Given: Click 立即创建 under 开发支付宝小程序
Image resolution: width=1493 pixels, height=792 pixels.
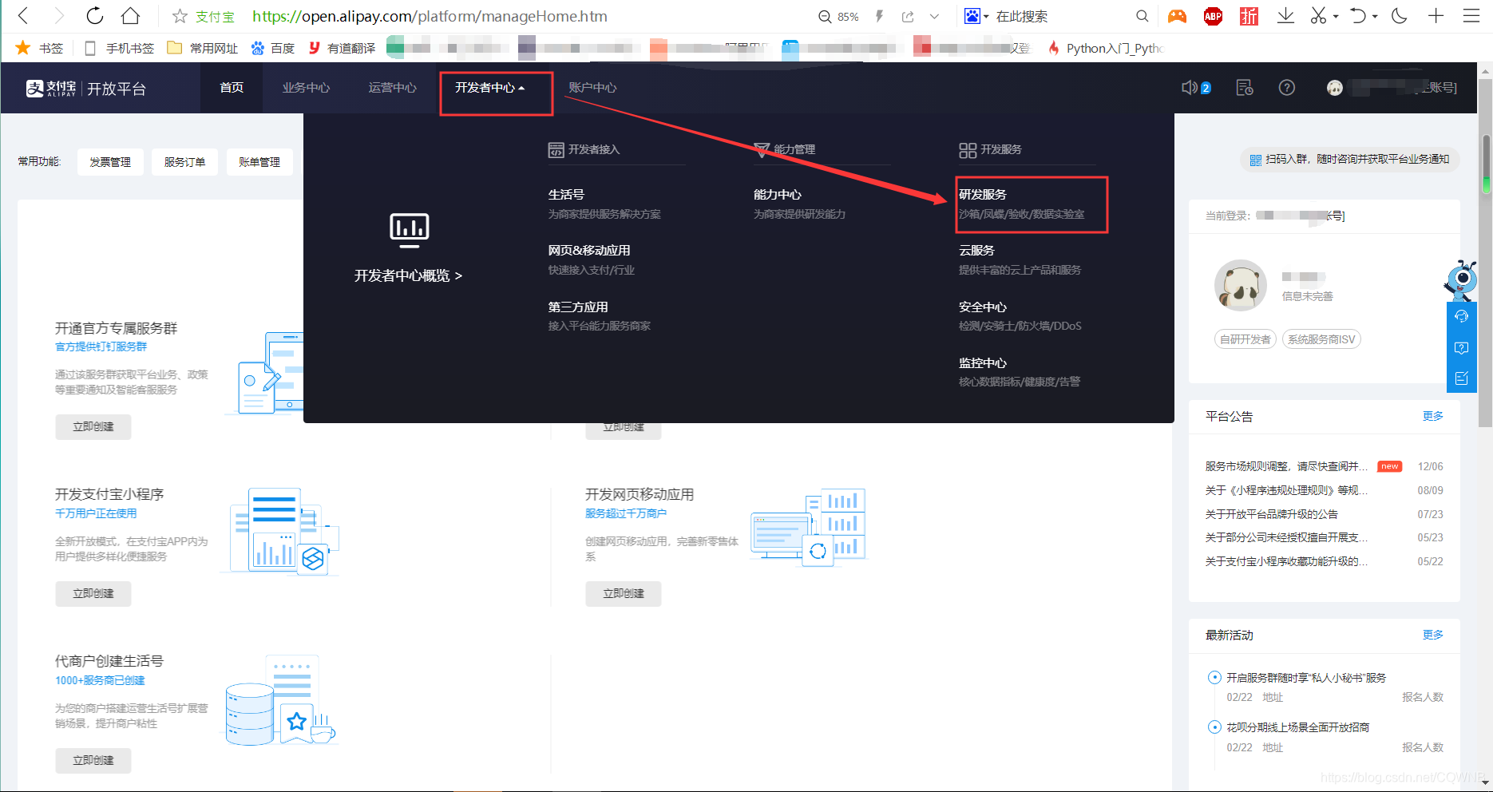Looking at the screenshot, I should [x=93, y=594].
